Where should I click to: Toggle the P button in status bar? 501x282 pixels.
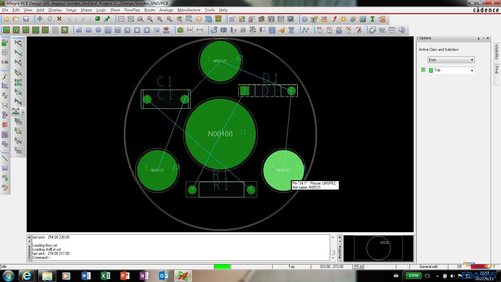[x=355, y=267]
